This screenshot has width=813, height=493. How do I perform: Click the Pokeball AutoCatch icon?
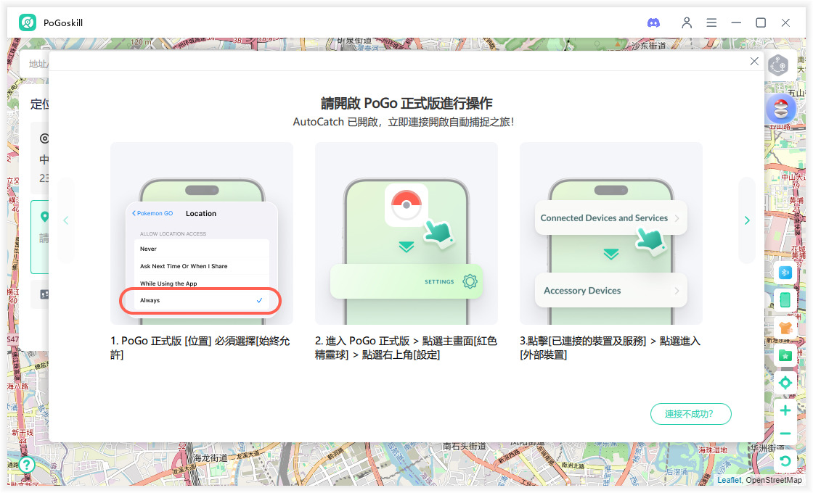click(x=781, y=109)
